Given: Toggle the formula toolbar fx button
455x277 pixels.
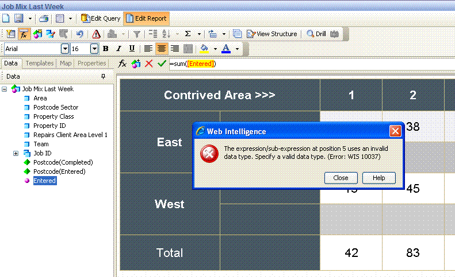Looking at the screenshot, I should tap(24, 34).
